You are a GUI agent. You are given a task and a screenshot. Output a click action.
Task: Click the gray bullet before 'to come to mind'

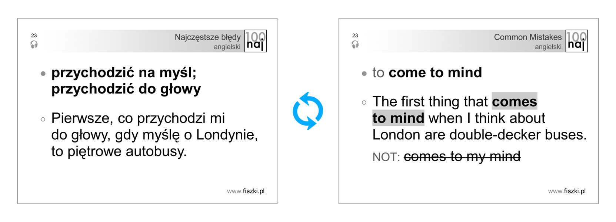pyautogui.click(x=364, y=74)
